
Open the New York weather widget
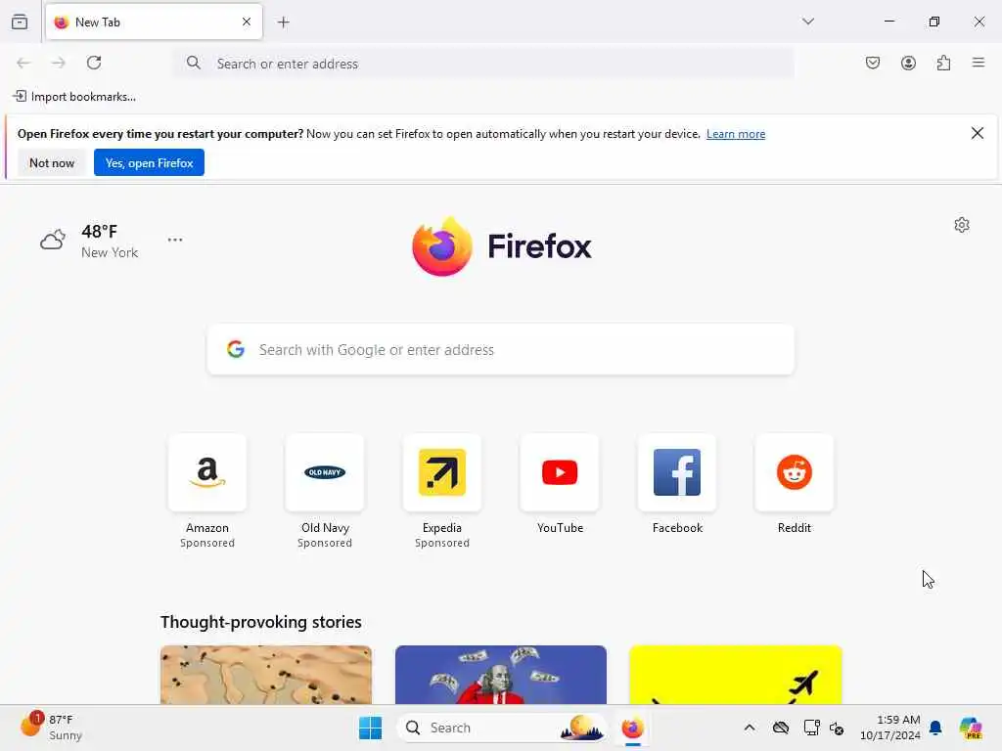tap(89, 241)
